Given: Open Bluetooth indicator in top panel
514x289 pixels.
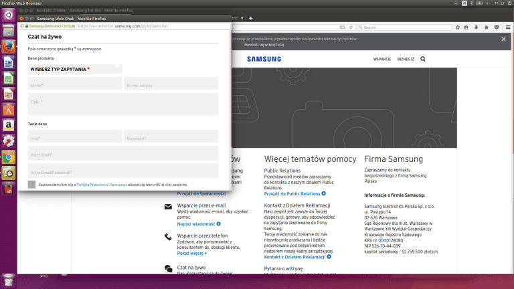Looking at the screenshot, I should point(471,3).
